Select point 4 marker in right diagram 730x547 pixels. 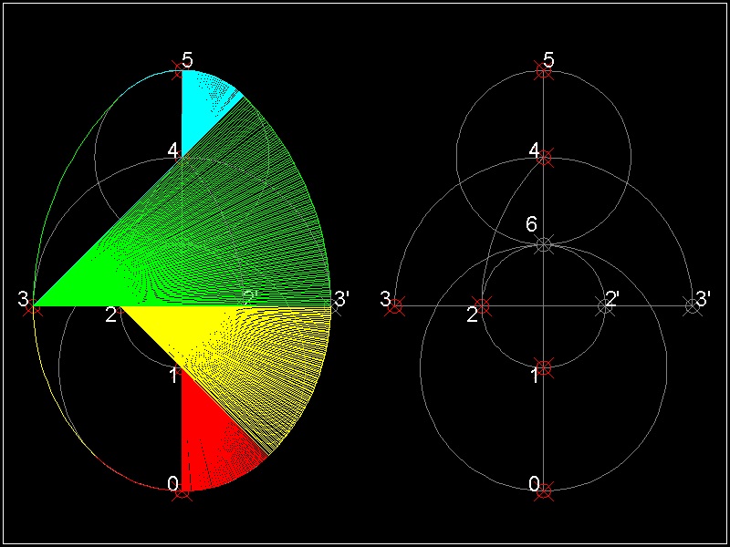(x=544, y=157)
